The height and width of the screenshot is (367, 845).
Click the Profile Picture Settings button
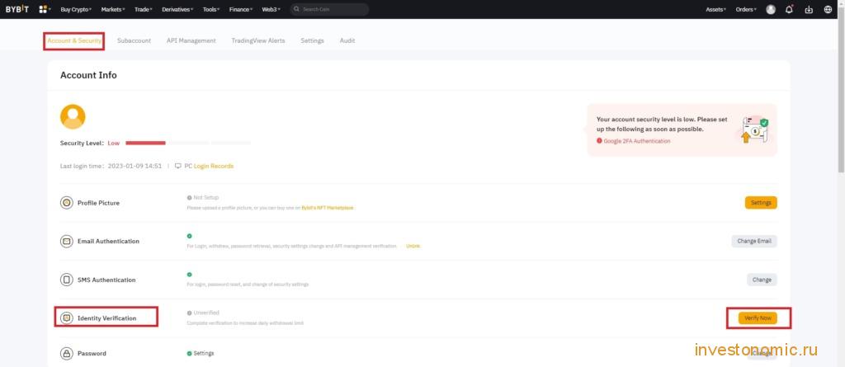[761, 203]
